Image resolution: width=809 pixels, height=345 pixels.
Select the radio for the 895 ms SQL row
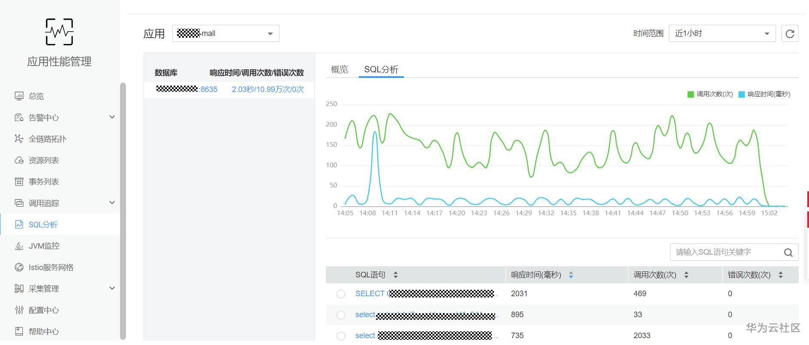coord(341,315)
